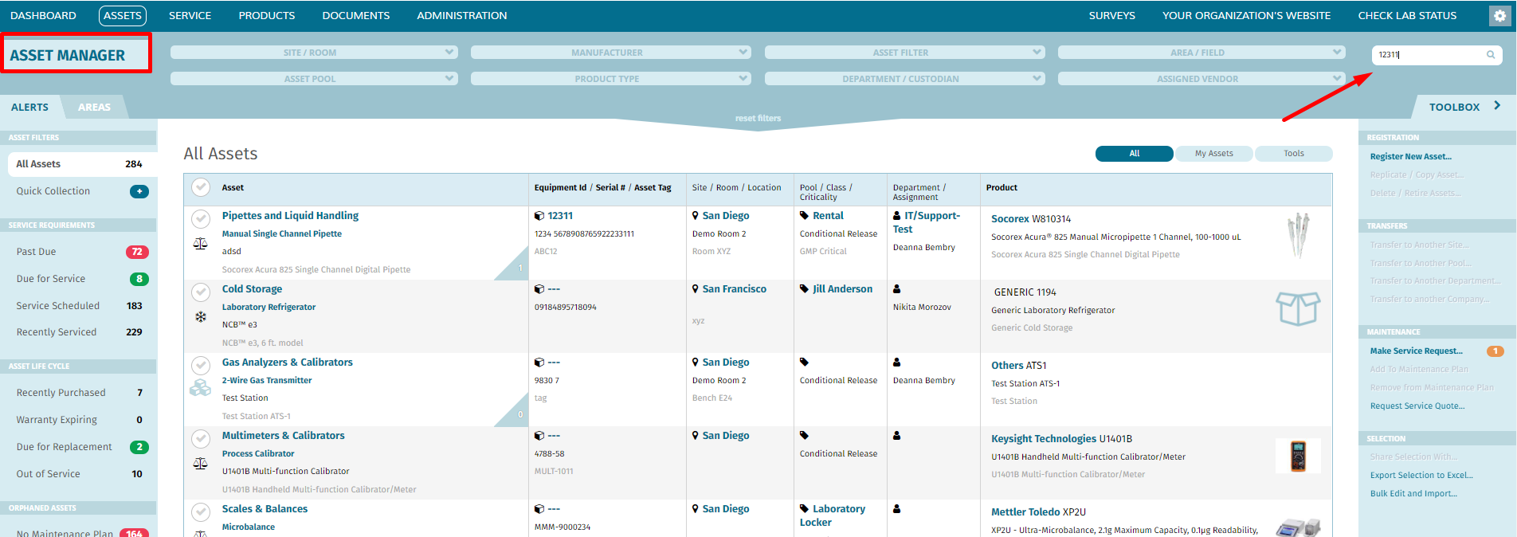The image size is (1517, 537).
Task: Expand the Toolbox panel chevron
Action: pos(1497,105)
